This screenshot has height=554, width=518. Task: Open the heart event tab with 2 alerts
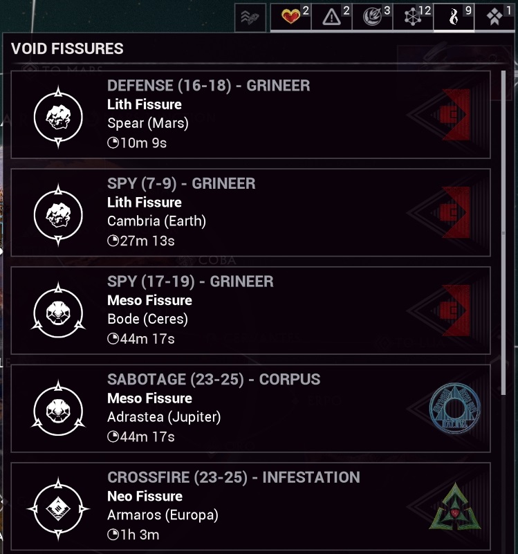[x=291, y=17]
